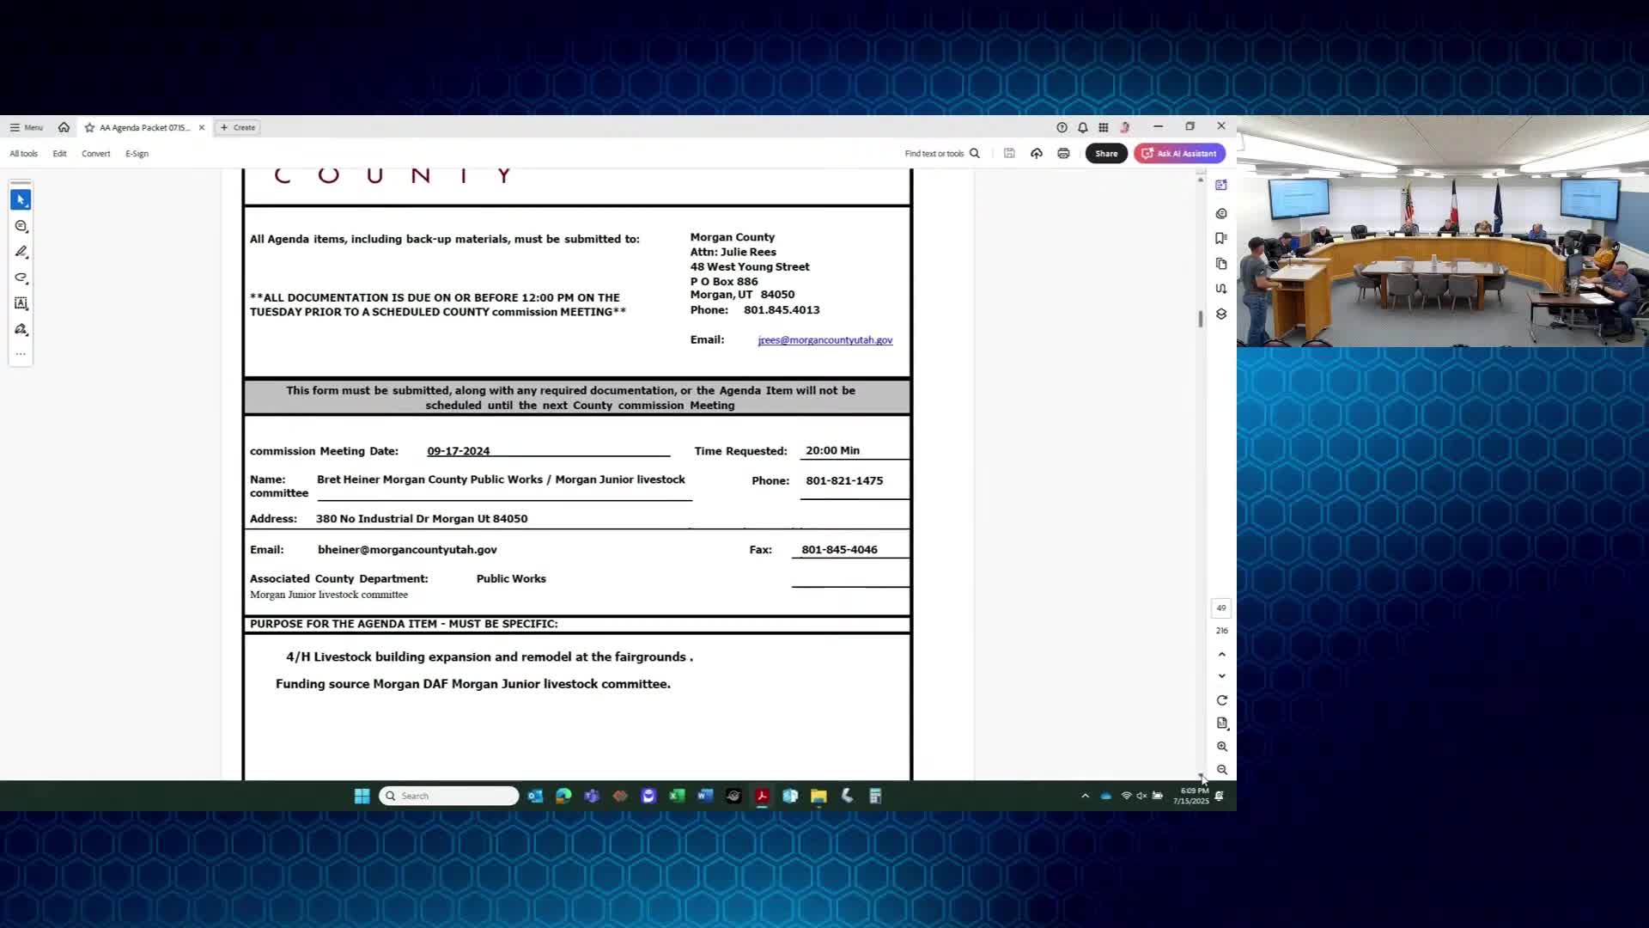Click the cloud upload icon
Image resolution: width=1649 pixels, height=928 pixels.
(1037, 153)
